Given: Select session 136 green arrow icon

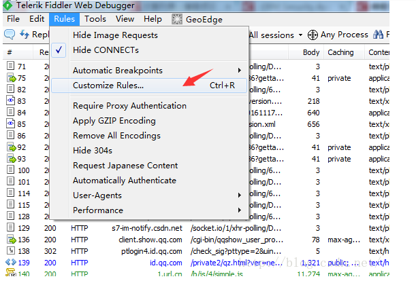Looking at the screenshot, I should 11,239.
